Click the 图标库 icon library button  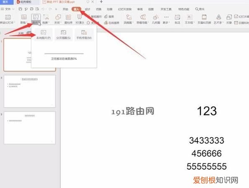coord(68,19)
